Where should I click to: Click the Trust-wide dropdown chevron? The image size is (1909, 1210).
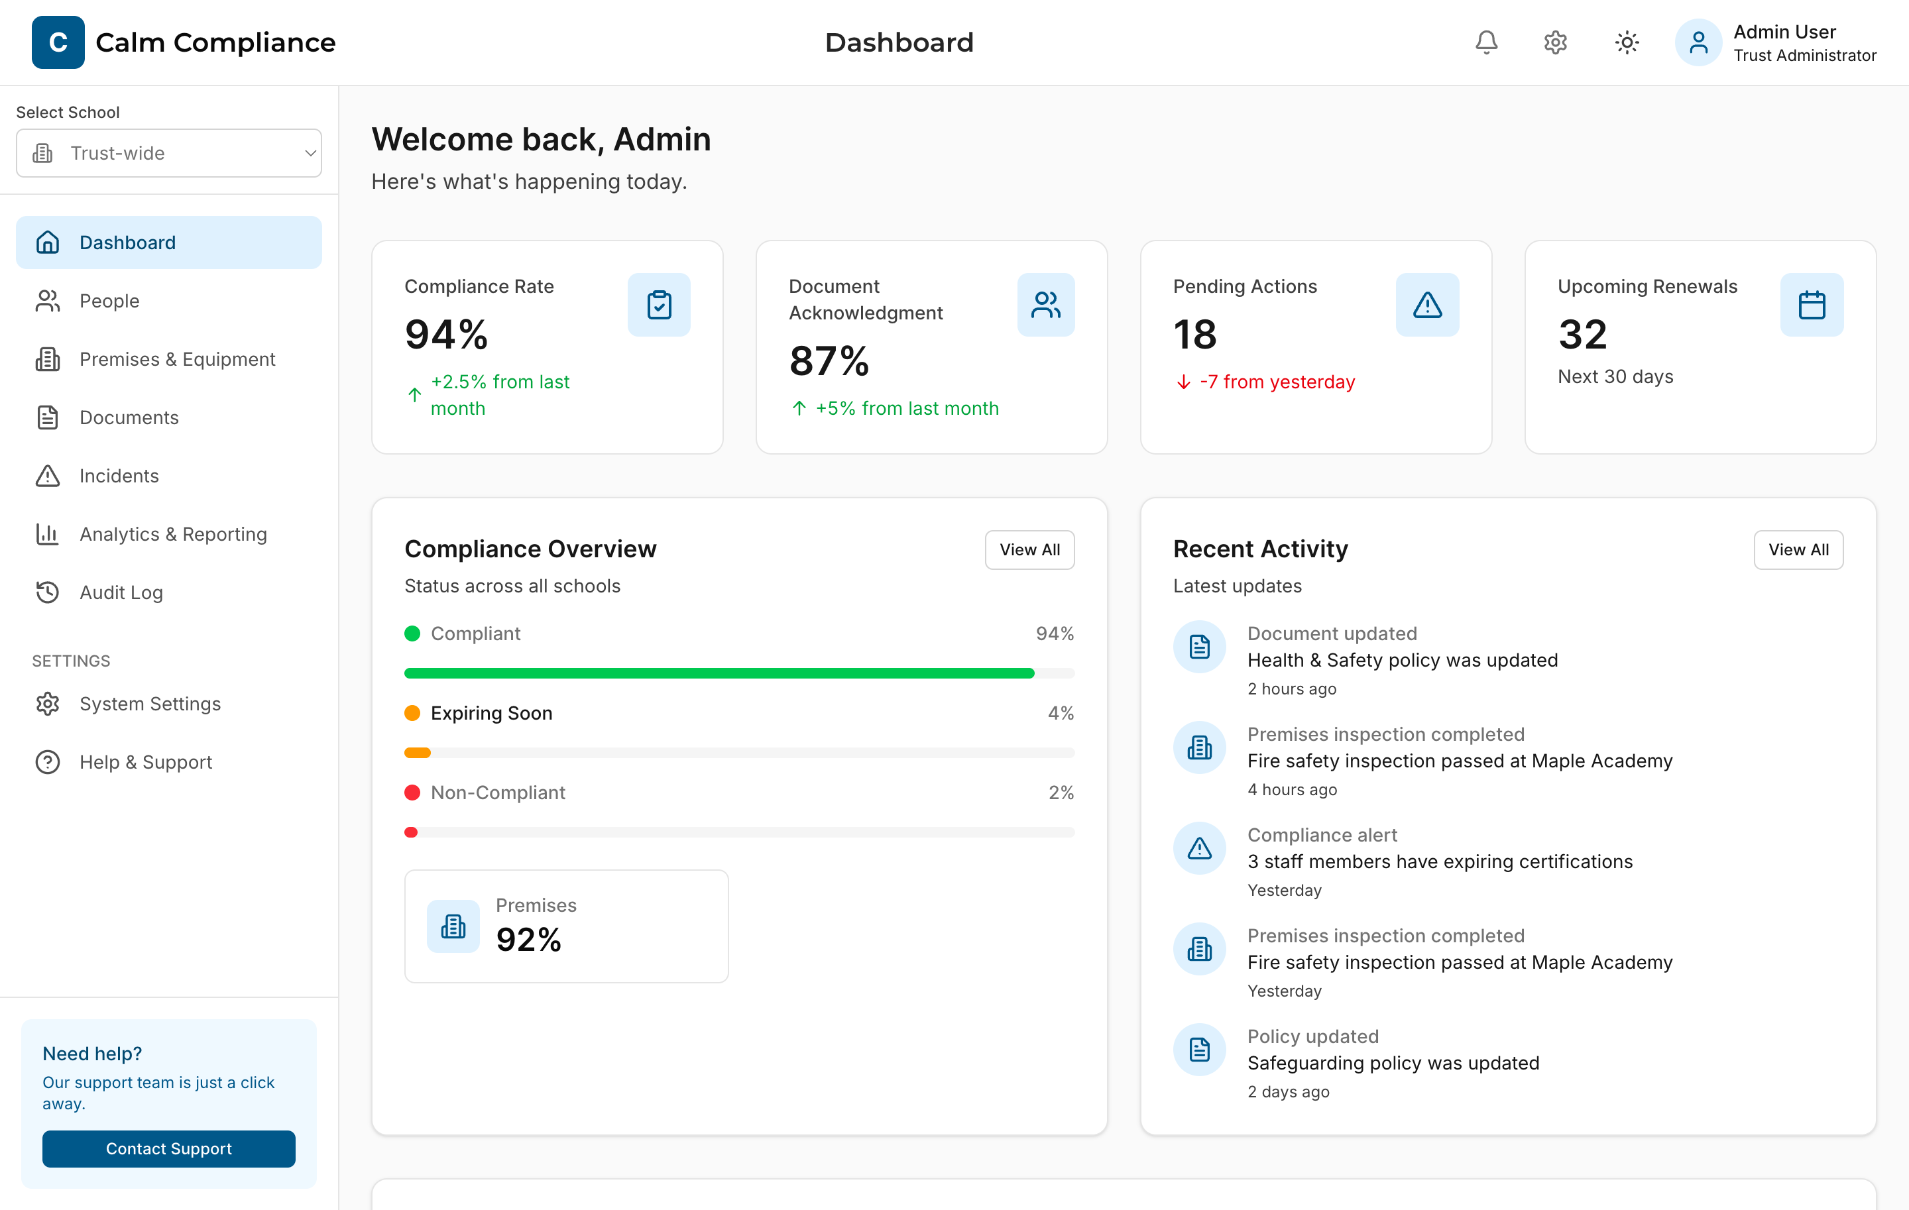click(x=310, y=153)
